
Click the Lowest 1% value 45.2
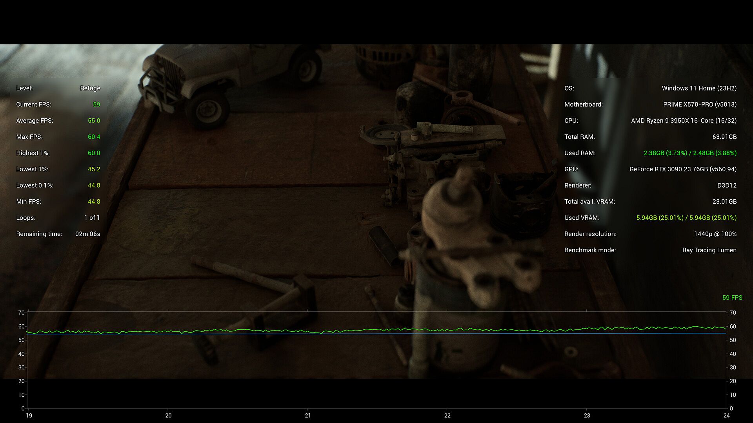(94, 169)
